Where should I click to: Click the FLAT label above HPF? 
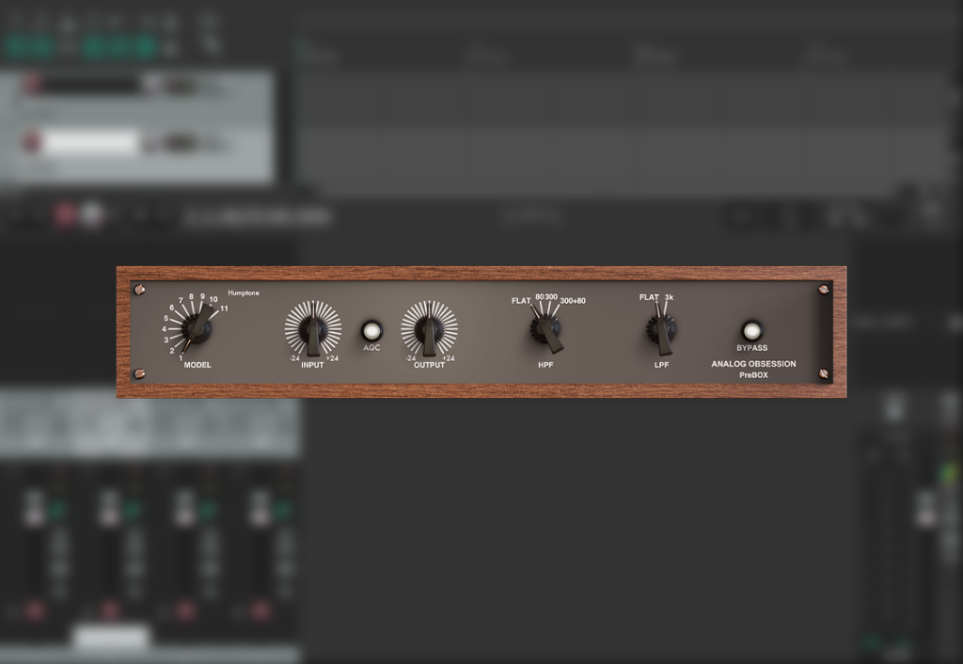click(521, 301)
